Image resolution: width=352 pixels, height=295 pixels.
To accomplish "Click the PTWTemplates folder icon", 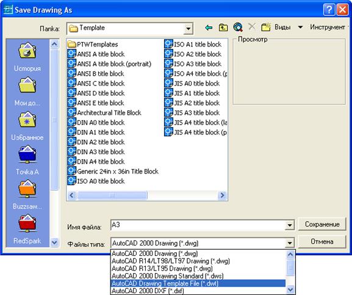I will click(x=71, y=44).
